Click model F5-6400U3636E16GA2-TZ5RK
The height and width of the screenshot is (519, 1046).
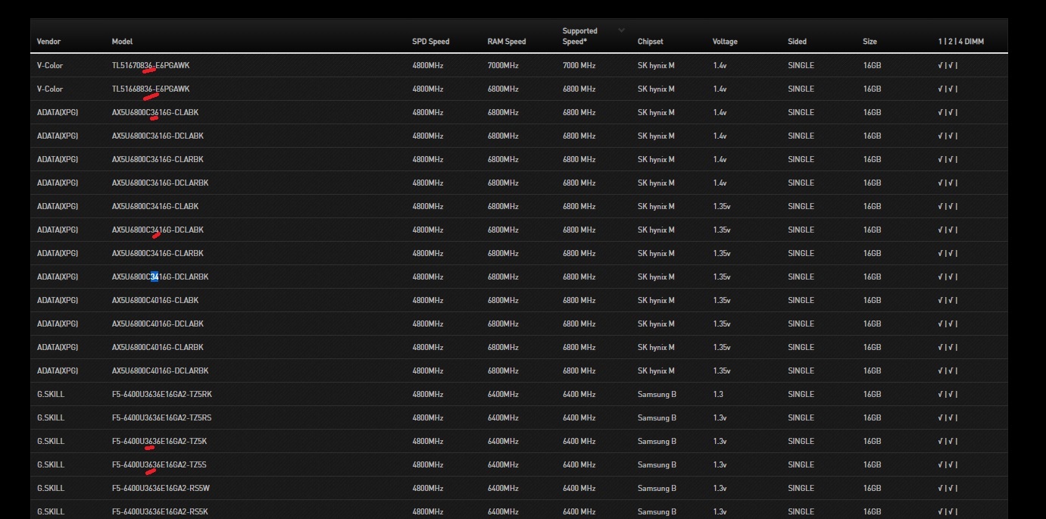pyautogui.click(x=162, y=395)
